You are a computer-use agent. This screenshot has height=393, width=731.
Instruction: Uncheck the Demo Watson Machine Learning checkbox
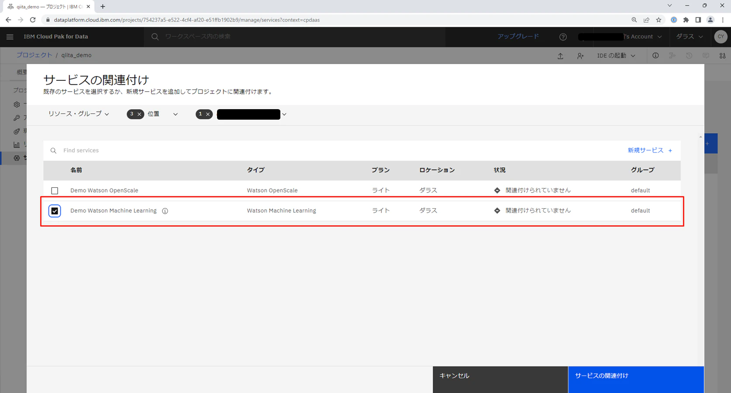[55, 211]
